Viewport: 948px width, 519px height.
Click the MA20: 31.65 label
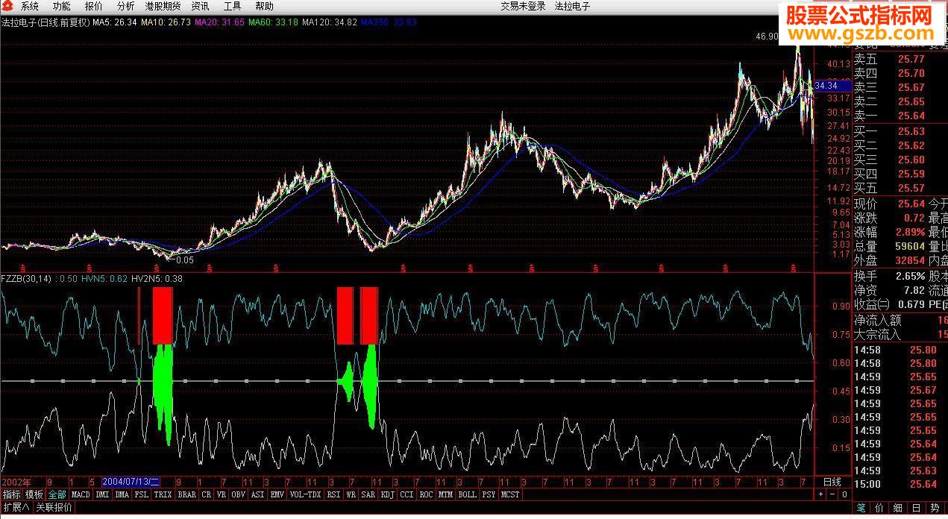pos(219,22)
